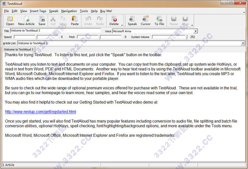Expand the Article List dropdown
This screenshot has height=169, width=248.
[243, 43]
